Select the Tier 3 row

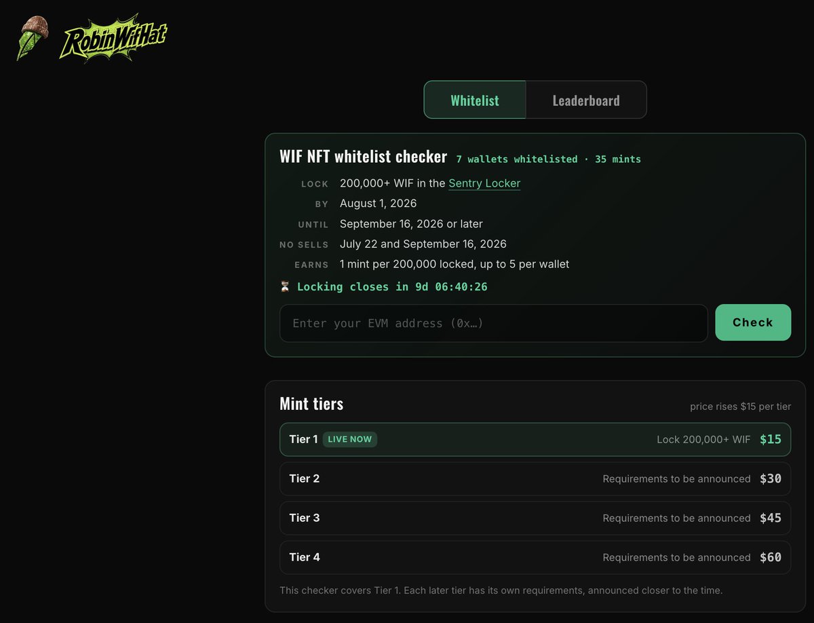click(535, 518)
